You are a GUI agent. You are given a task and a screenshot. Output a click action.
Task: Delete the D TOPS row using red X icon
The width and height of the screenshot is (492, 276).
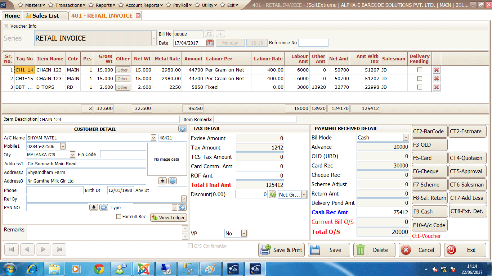(437, 87)
